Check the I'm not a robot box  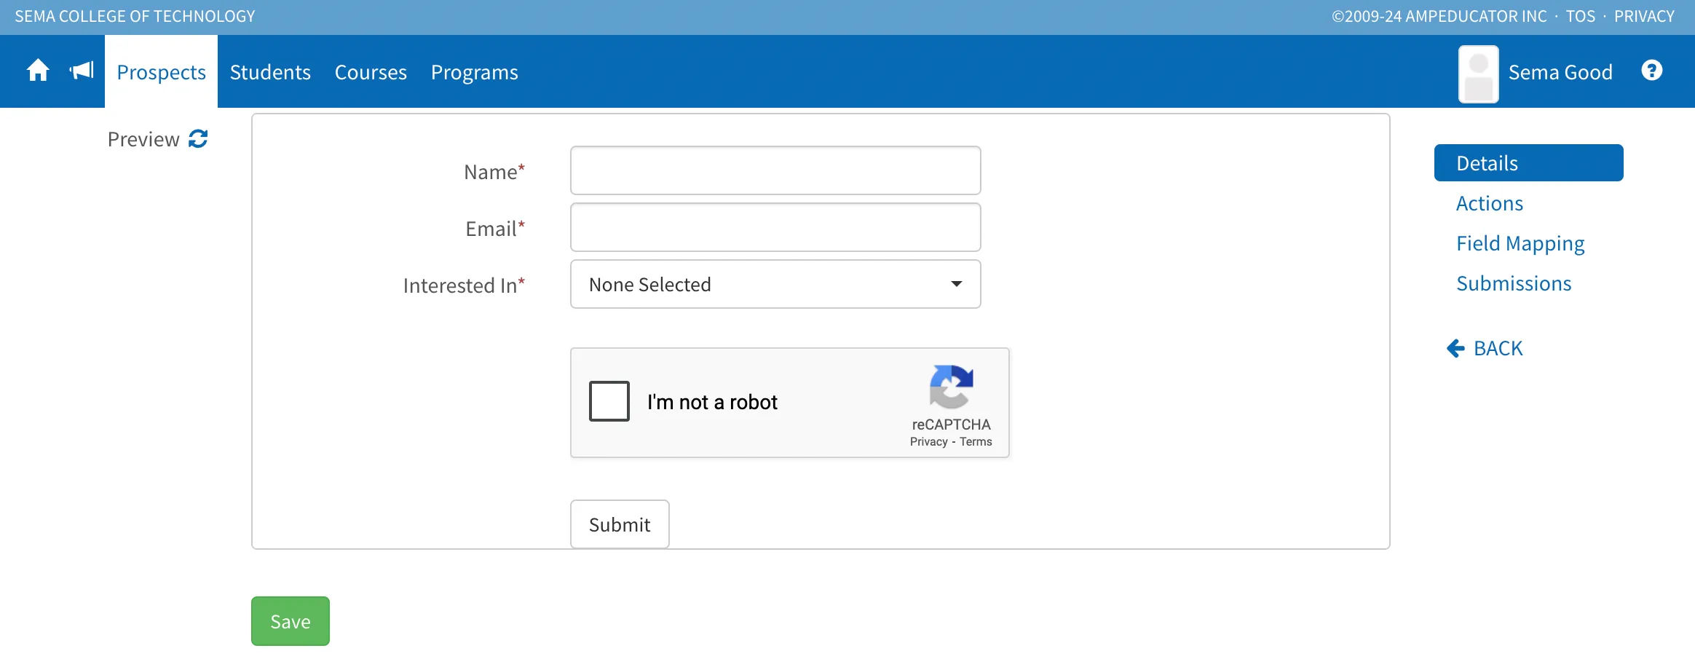point(609,401)
